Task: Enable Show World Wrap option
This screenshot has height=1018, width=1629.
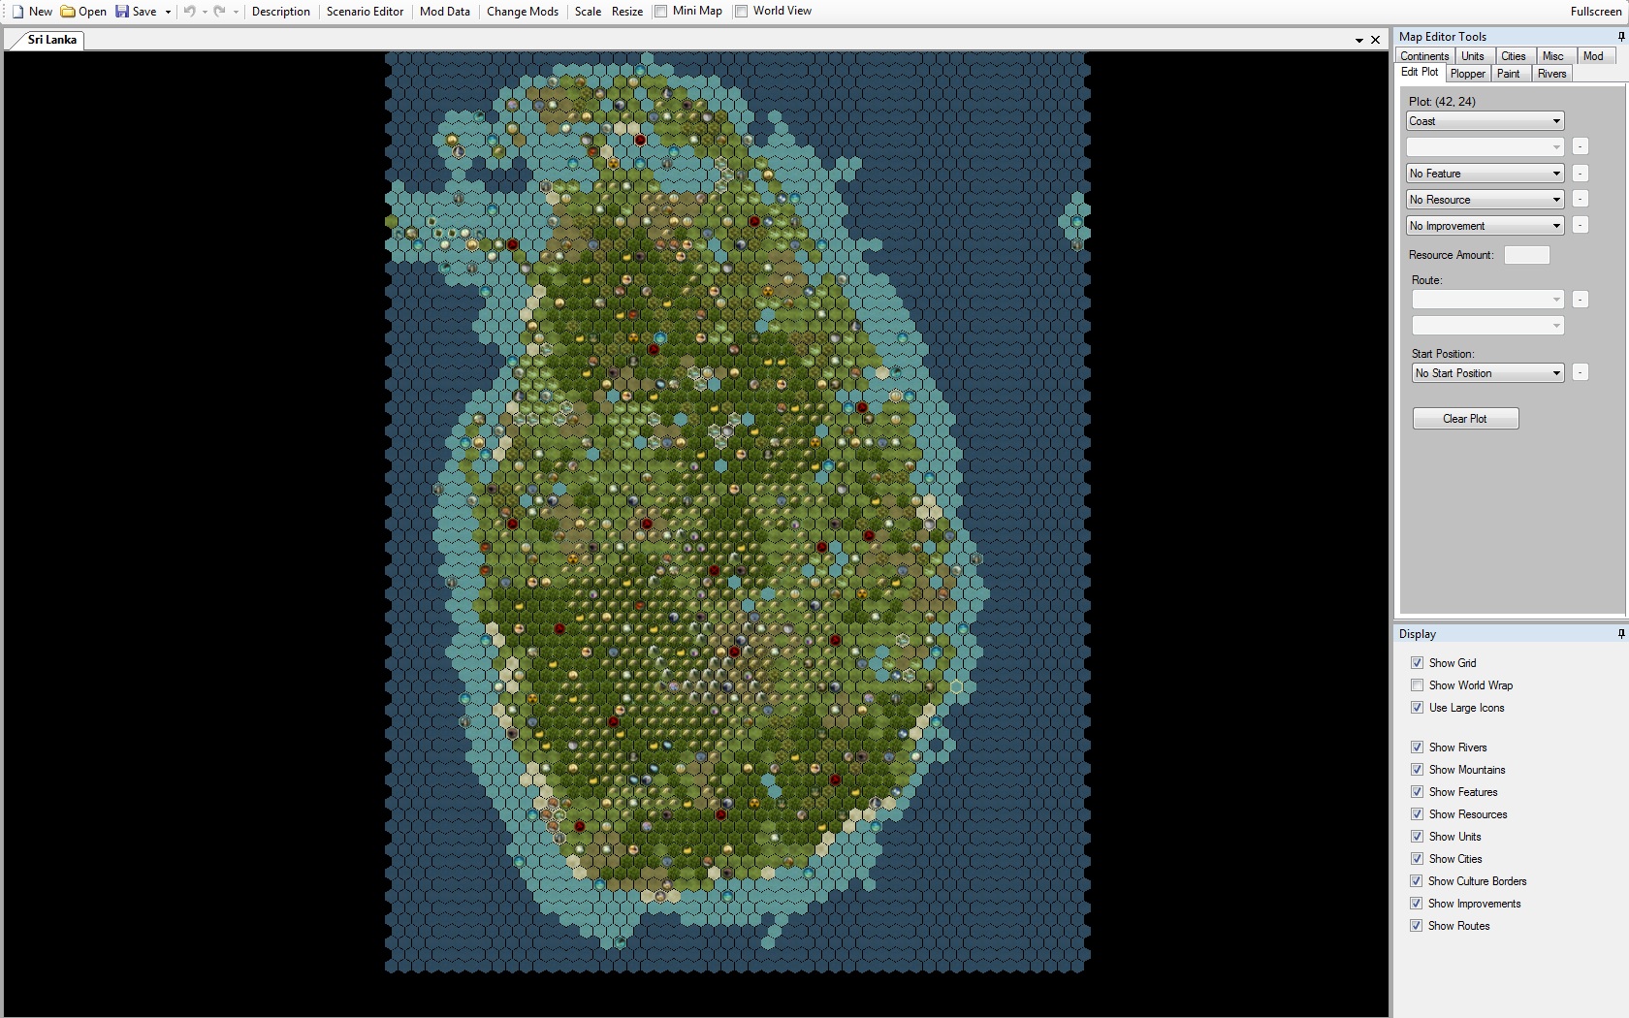Action: (x=1418, y=685)
